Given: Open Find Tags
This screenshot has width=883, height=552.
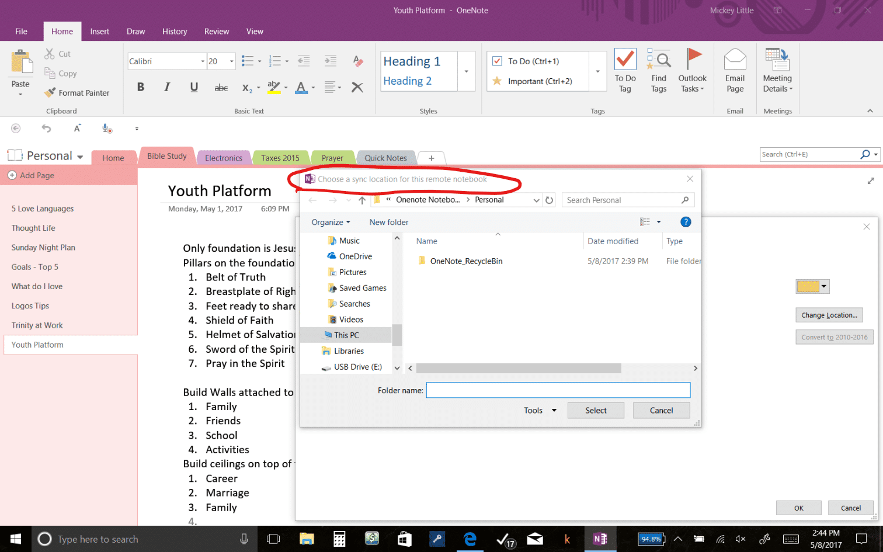Looking at the screenshot, I should click(x=659, y=71).
